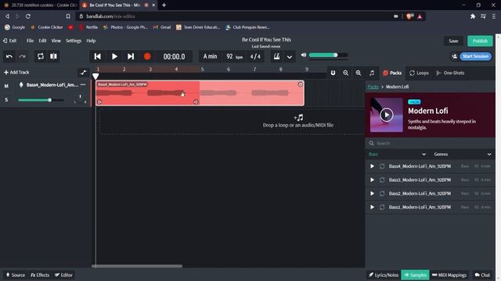This screenshot has width=501, height=281.
Task: Go back via Packs breadcrumb link
Action: click(x=373, y=87)
